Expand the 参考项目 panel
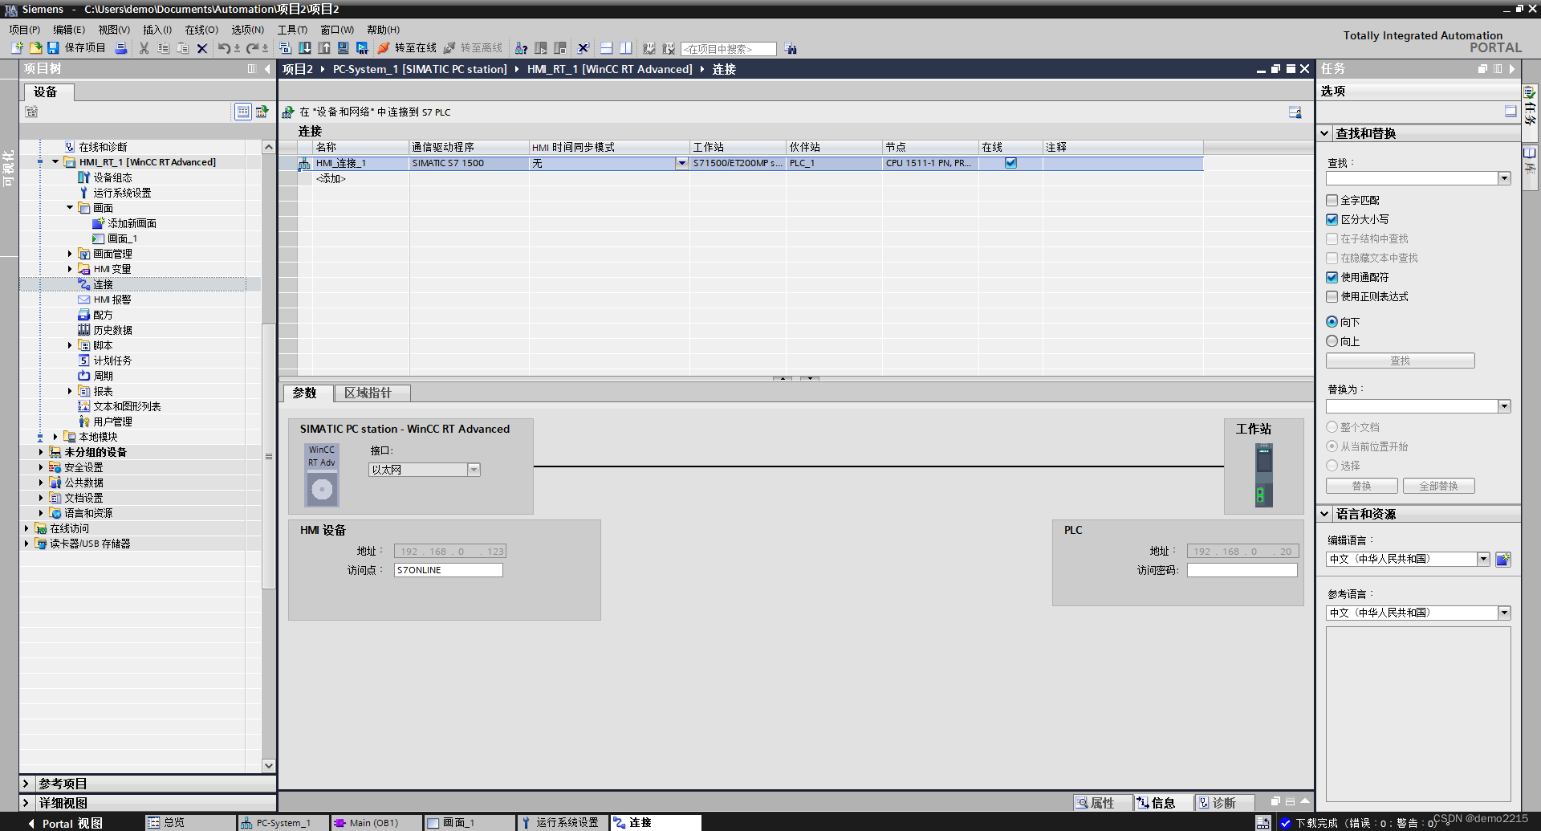 pos(26,784)
